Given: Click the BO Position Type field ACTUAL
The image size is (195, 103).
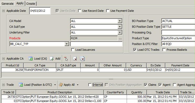Looking at the screenshot, I should pos(178,21).
